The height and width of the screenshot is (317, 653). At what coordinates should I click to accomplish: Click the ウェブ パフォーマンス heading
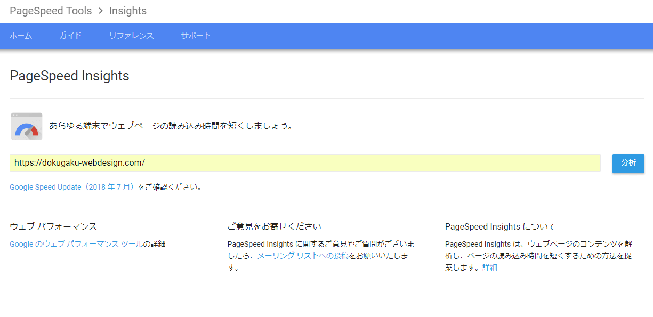53,226
